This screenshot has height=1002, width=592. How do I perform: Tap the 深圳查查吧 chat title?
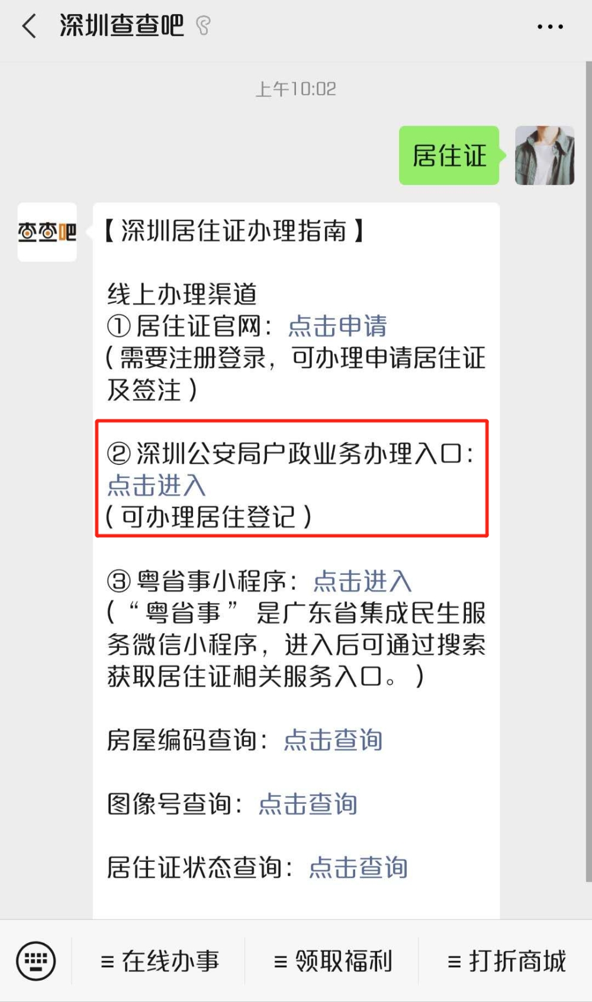[122, 26]
